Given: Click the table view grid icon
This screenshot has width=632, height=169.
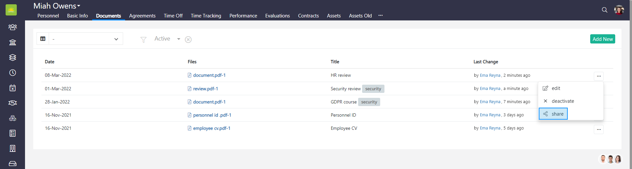Looking at the screenshot, I should [43, 39].
